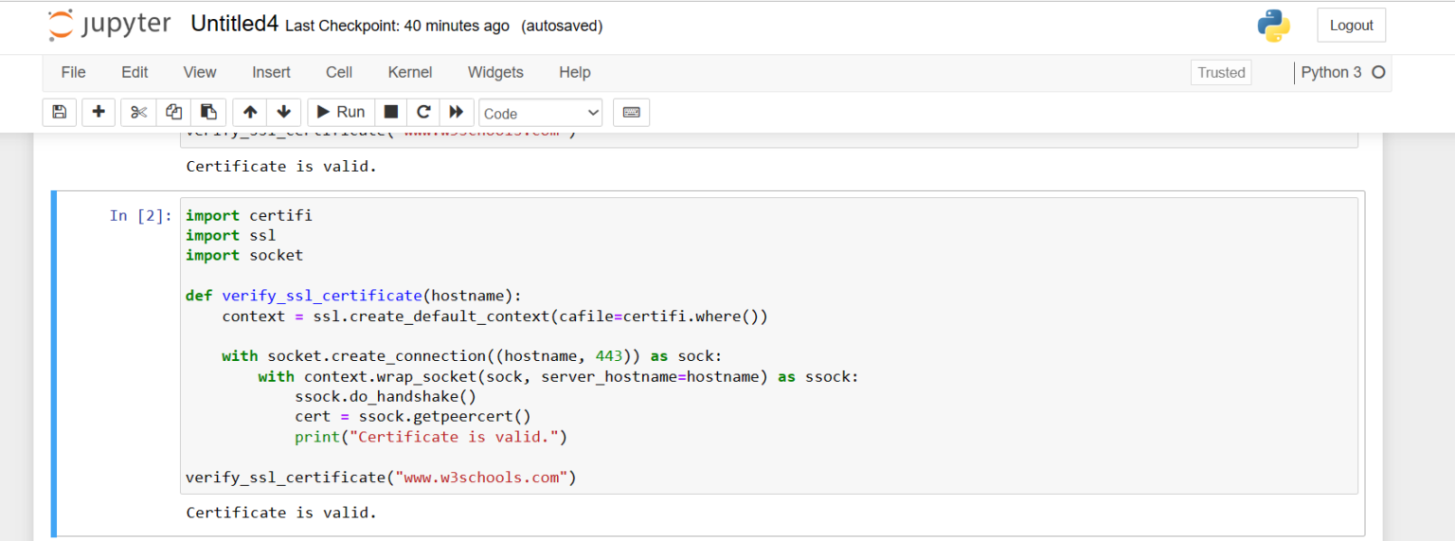Click the Trusted notebook indicator
The width and height of the screenshot is (1455, 541).
[x=1221, y=72]
